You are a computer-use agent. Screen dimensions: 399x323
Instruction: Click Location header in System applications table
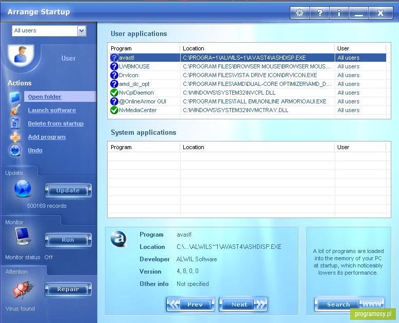[257, 147]
